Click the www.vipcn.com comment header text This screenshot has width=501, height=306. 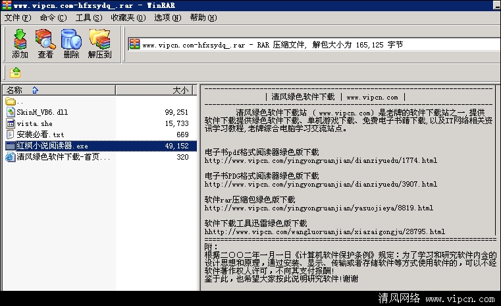point(372,98)
